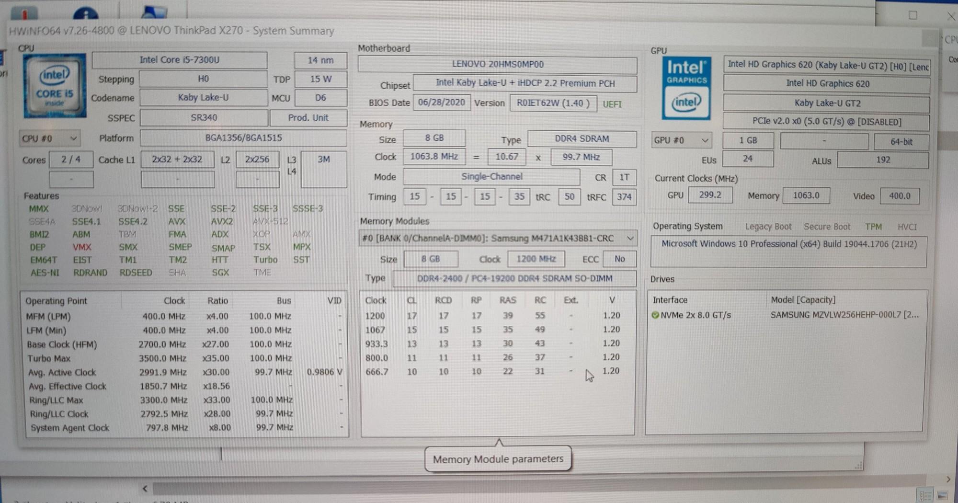958x503 pixels.
Task: Select the SR340 SSPEC value
Action: (x=204, y=118)
